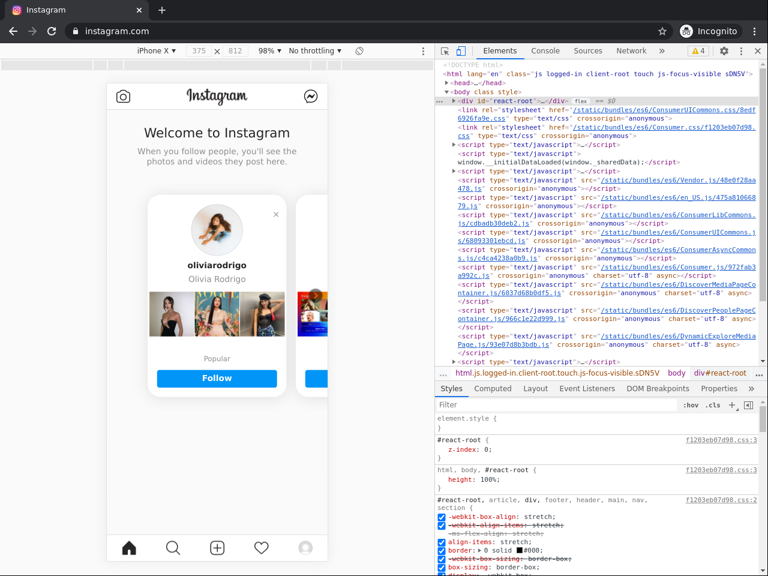Switch to the Console tab
768x576 pixels.
point(545,51)
